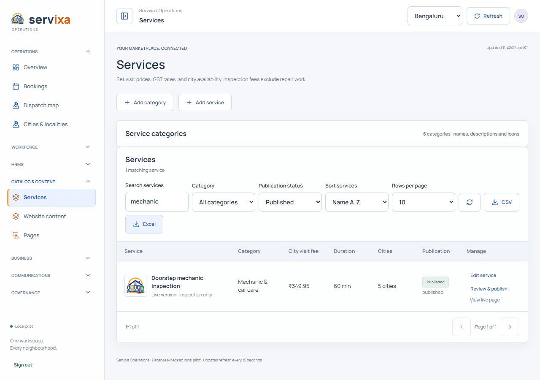Go to the next page arrow
The image size is (540, 380).
pos(510,327)
